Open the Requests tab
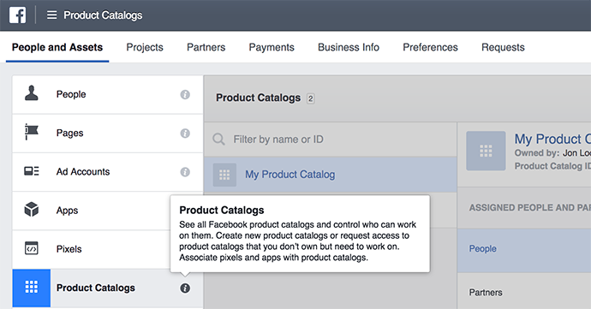 point(503,47)
